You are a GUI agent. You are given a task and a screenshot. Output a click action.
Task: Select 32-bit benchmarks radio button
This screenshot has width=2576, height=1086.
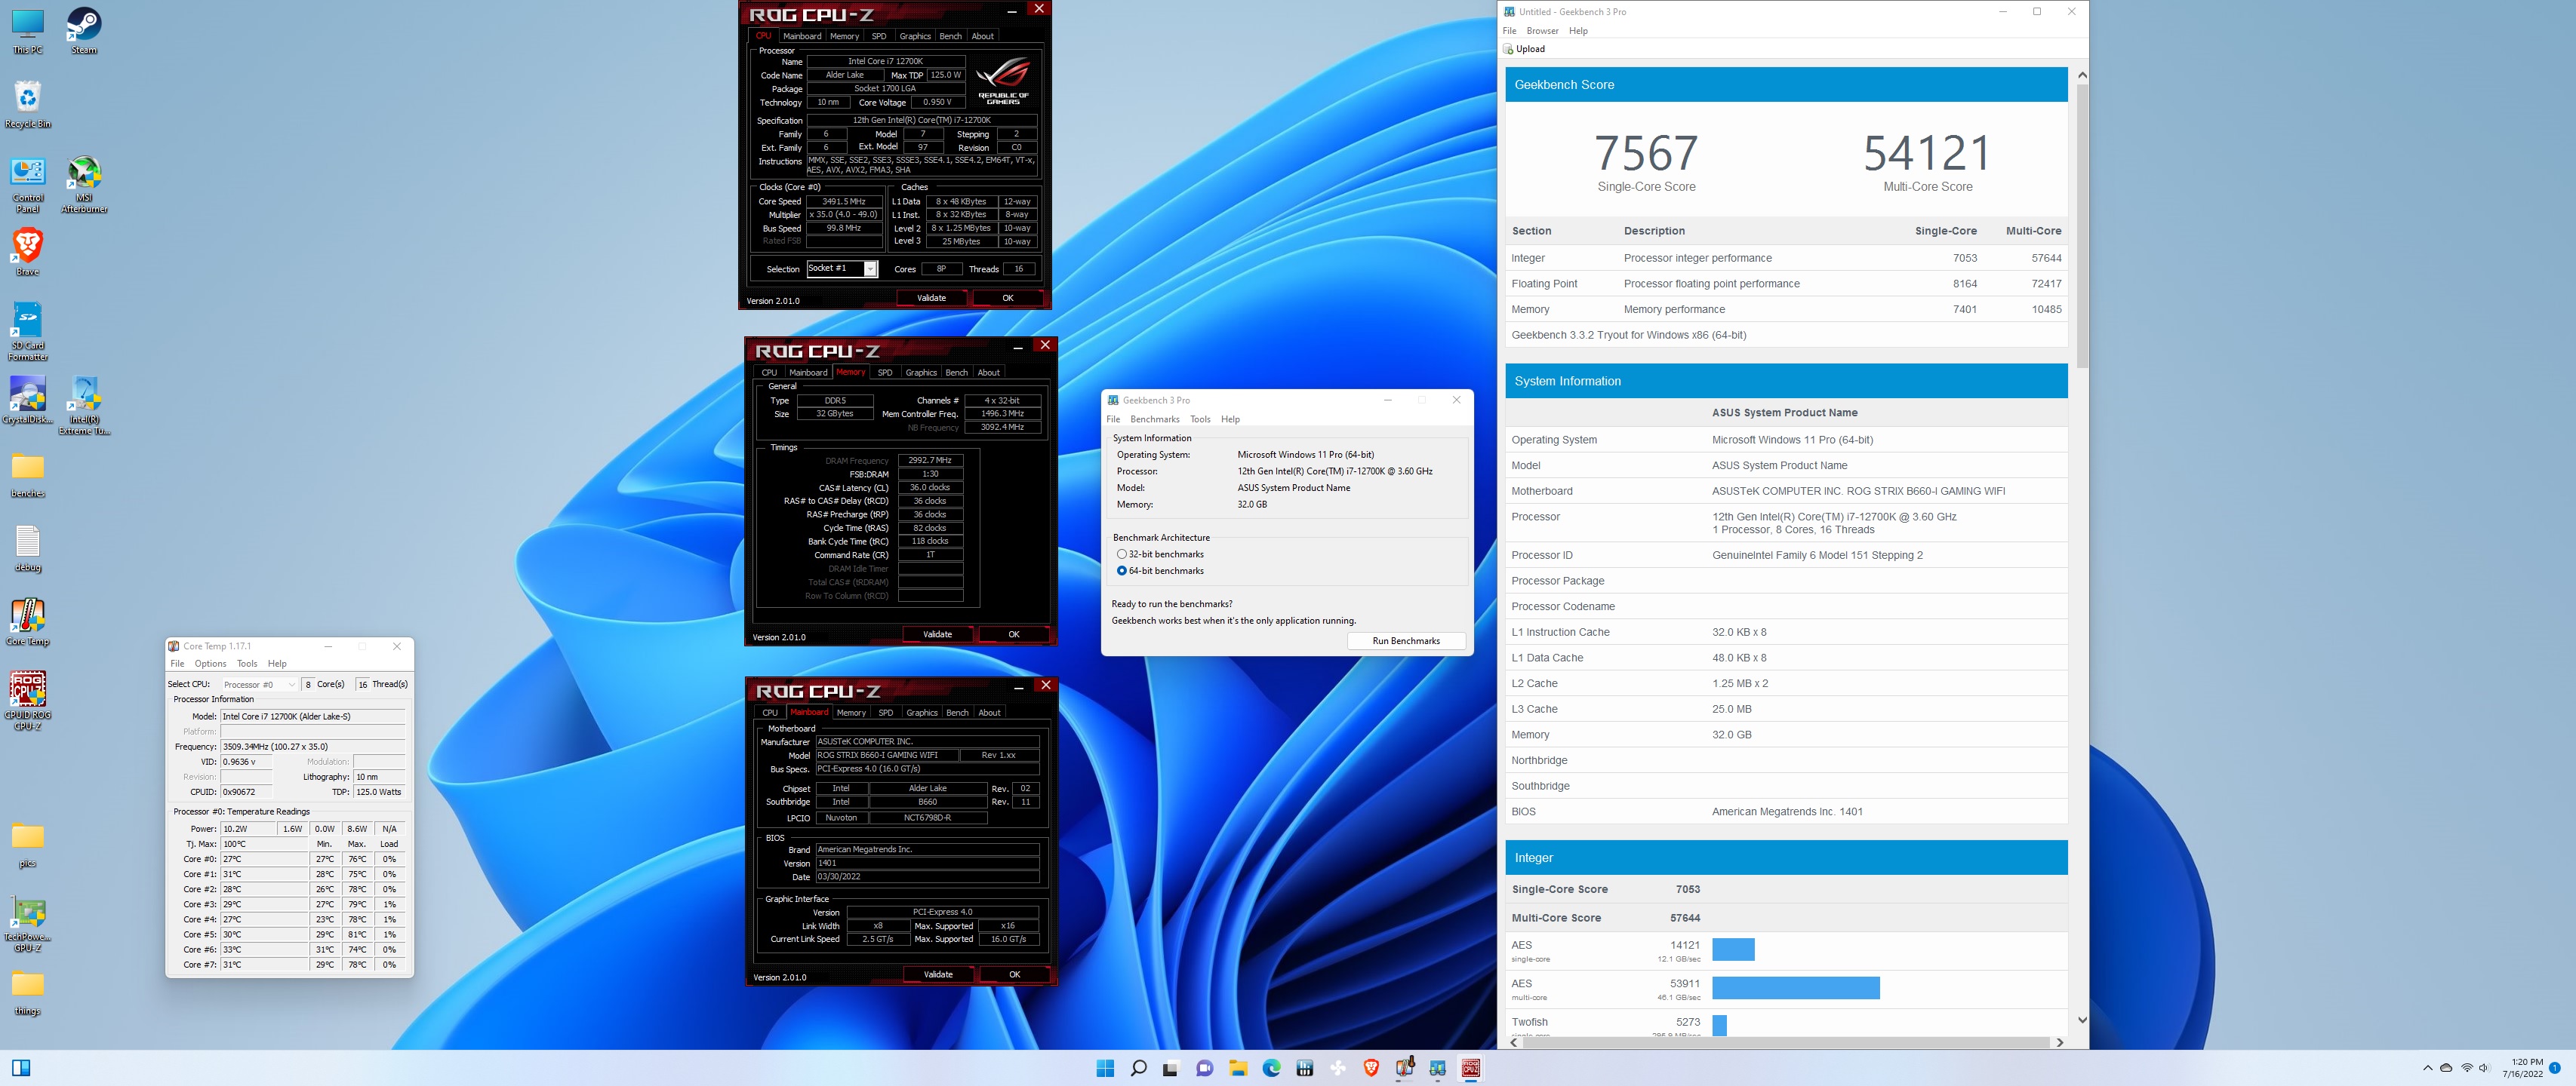1122,554
